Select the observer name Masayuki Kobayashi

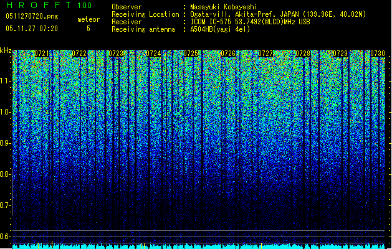click(x=224, y=7)
